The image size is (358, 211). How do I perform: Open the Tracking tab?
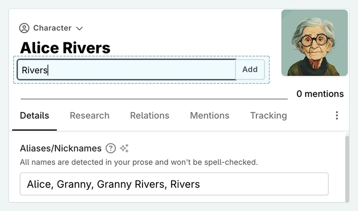[x=268, y=115]
